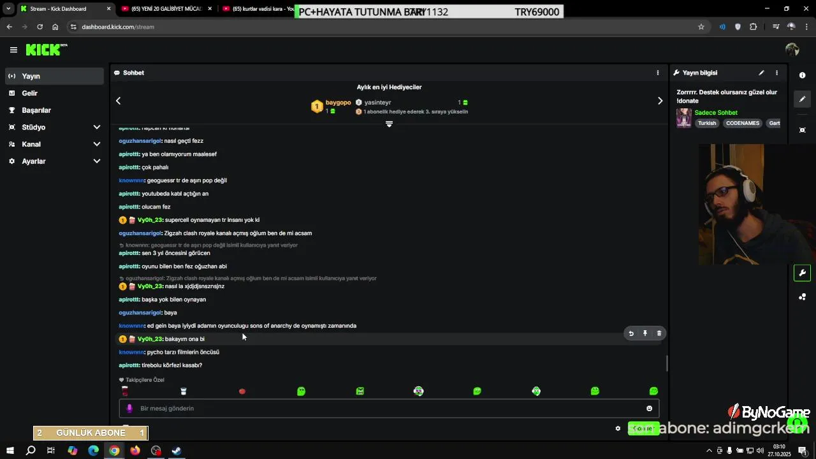The height and width of the screenshot is (459, 816).
Task: Open Windows notification center
Action: (x=803, y=451)
